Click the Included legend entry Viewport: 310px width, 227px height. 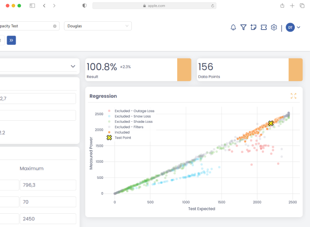122,132
